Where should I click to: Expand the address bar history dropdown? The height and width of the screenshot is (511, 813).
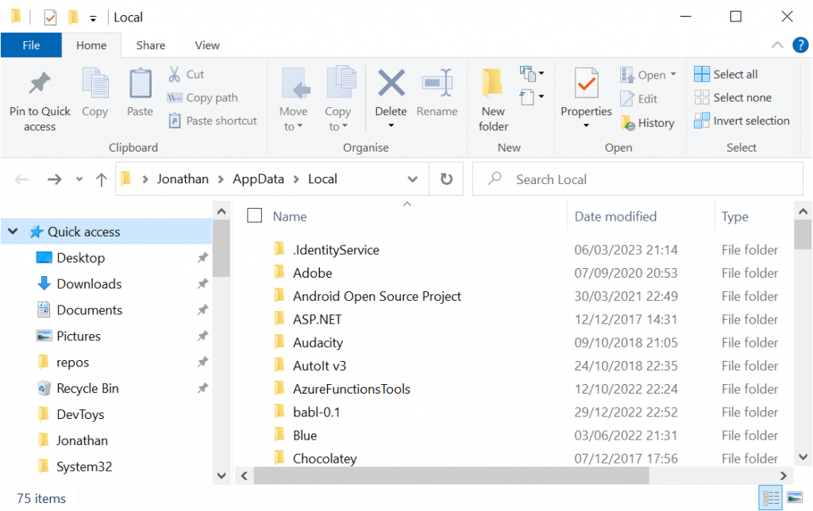[412, 179]
